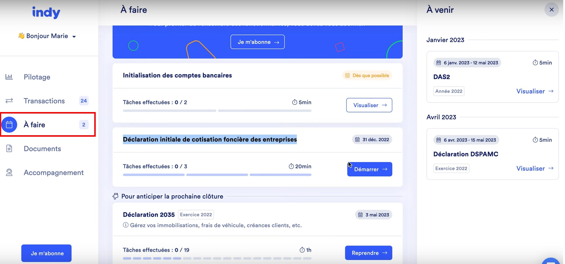Click the Dès que possible badge

[367, 75]
